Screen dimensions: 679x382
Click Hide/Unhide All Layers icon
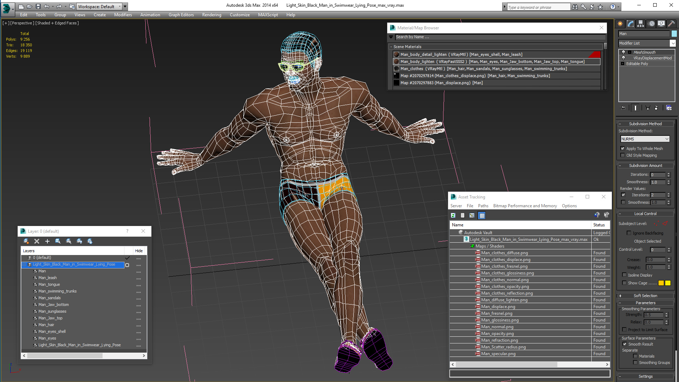(79, 241)
